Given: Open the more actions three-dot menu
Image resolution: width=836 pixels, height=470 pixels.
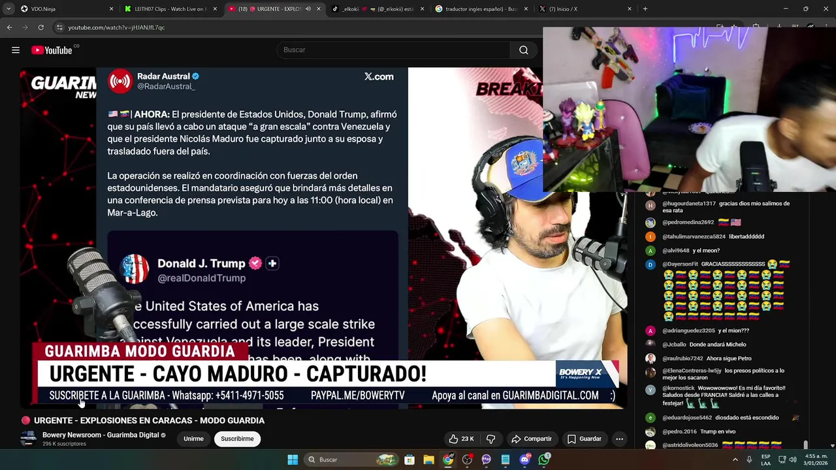Looking at the screenshot, I should pos(619,439).
